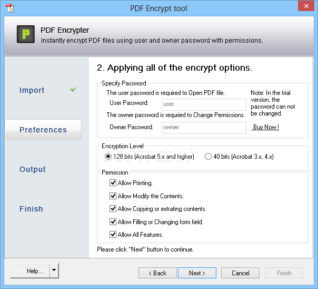Open the Output step in sidebar
318x289 pixels.
coord(33,169)
